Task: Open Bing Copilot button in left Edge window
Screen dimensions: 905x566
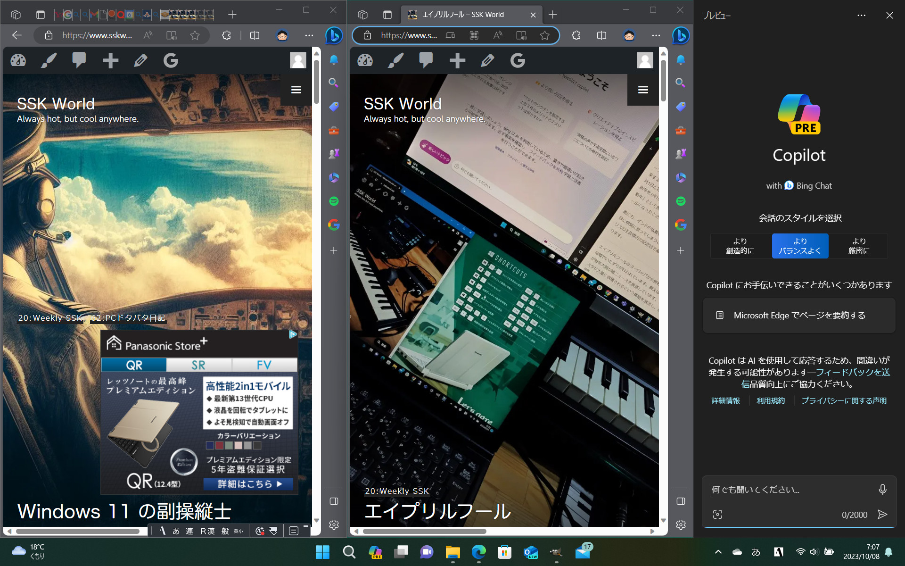Action: [334, 35]
